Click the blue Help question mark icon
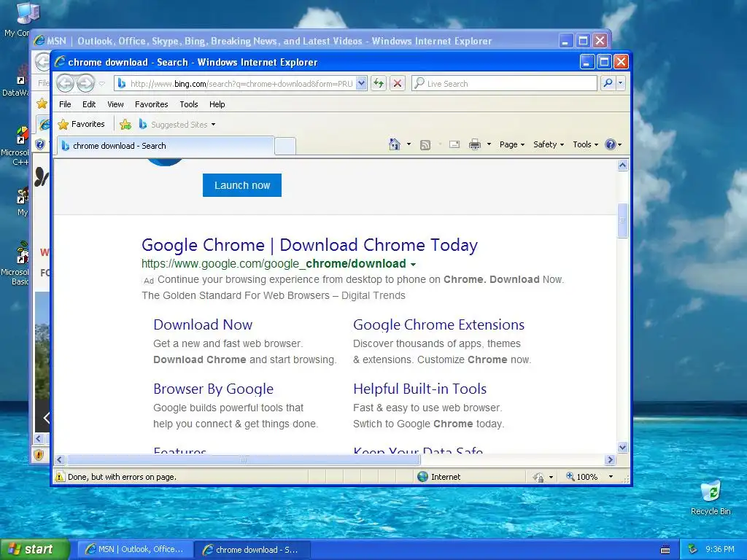This screenshot has width=747, height=560. [x=611, y=144]
